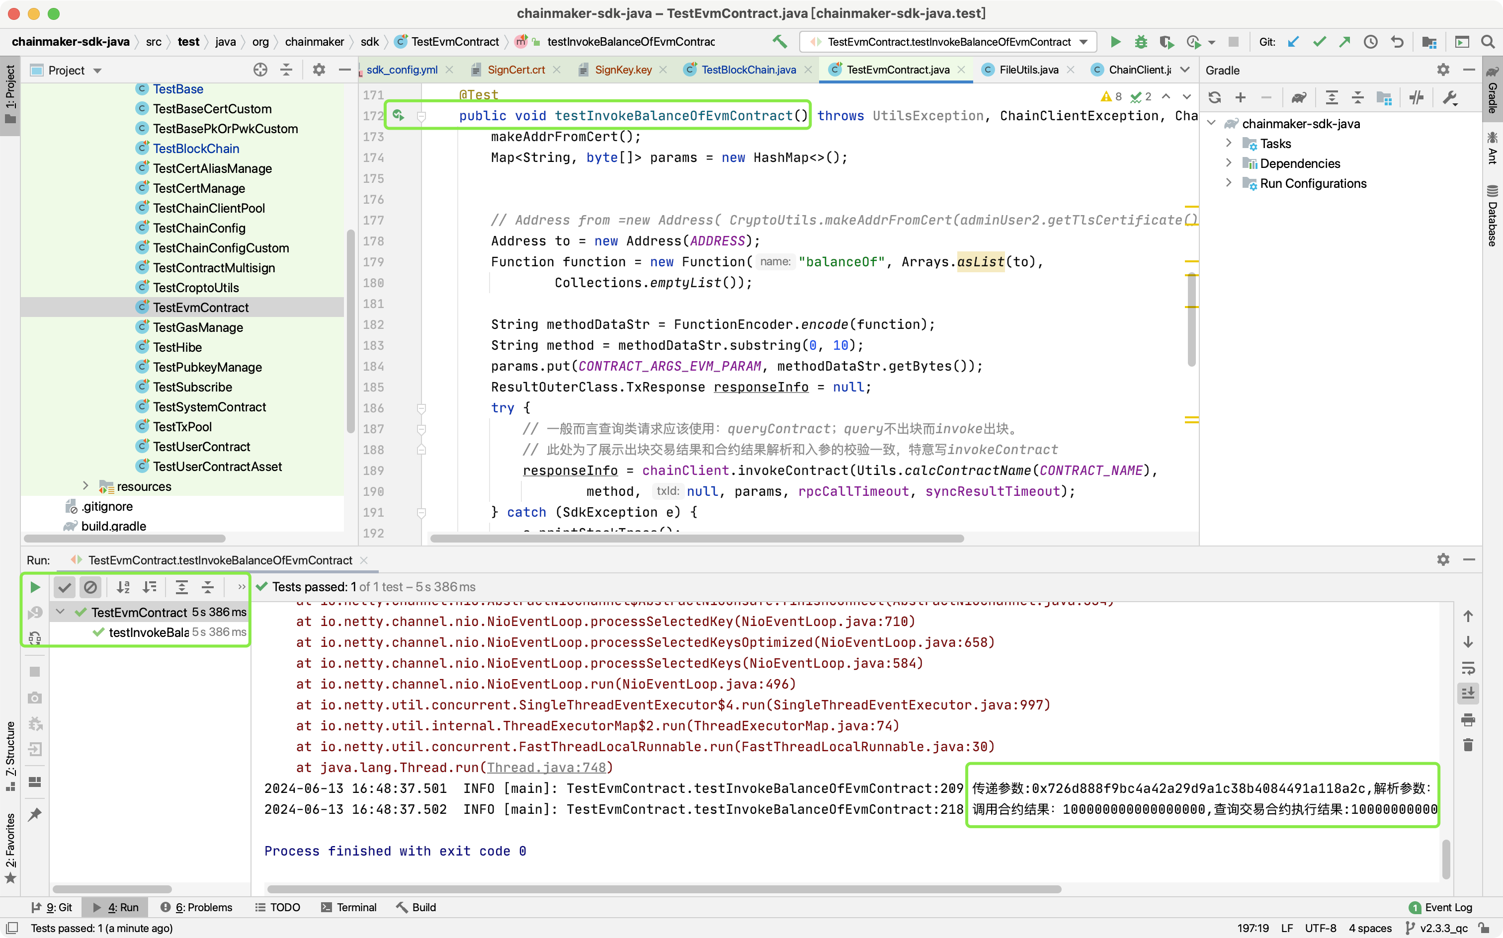Viewport: 1503px width, 938px height.
Task: Toggle scroll to end of console output
Action: 1468,693
